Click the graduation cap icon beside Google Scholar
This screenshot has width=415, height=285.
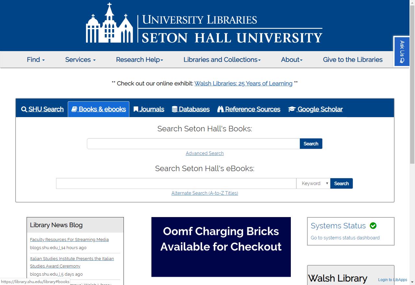tap(291, 109)
